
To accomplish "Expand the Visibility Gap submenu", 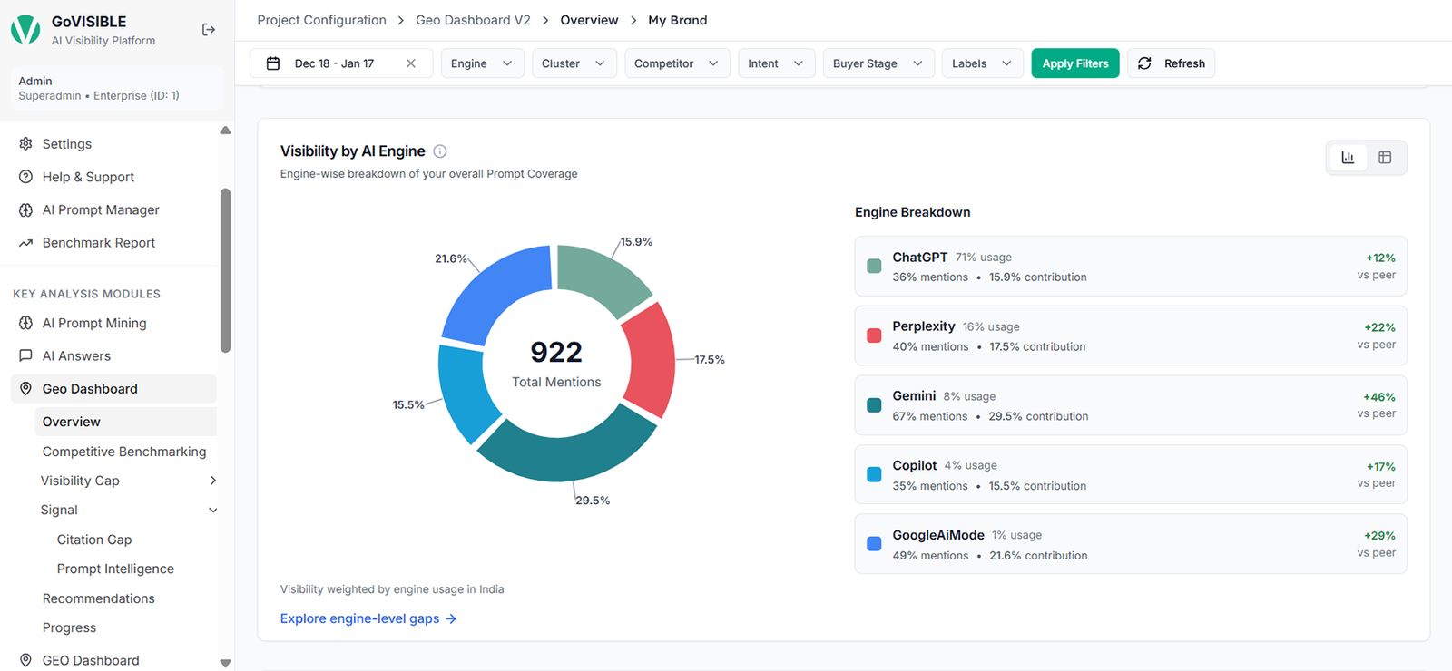I will coord(213,481).
